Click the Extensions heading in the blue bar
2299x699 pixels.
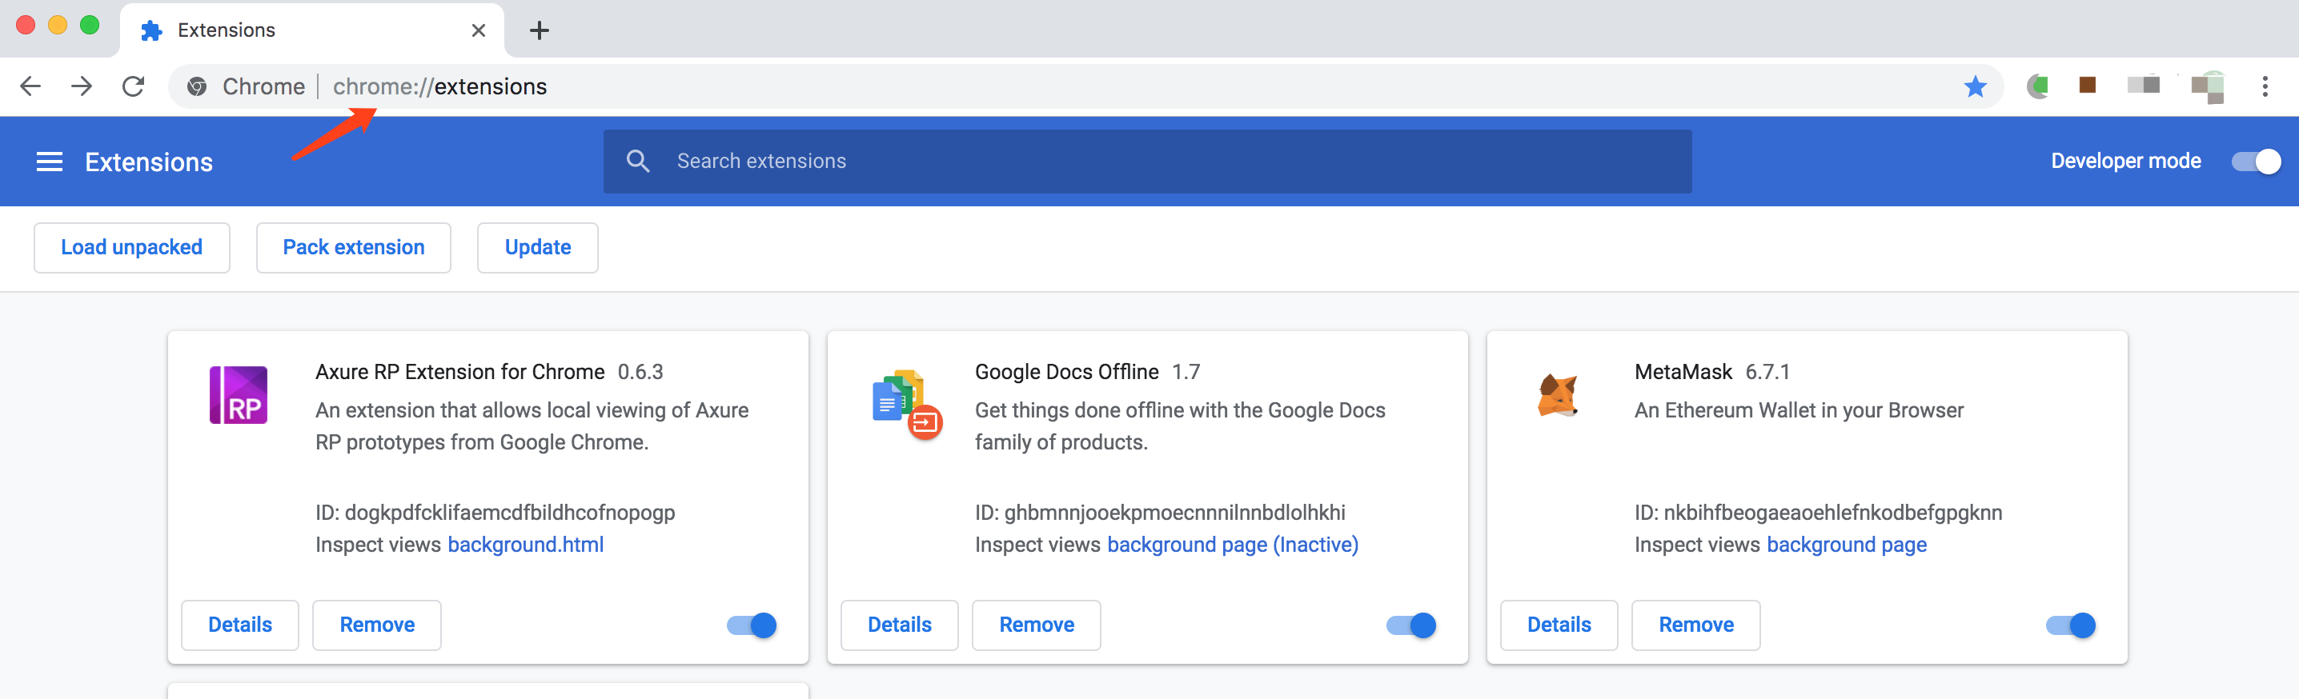(x=149, y=162)
